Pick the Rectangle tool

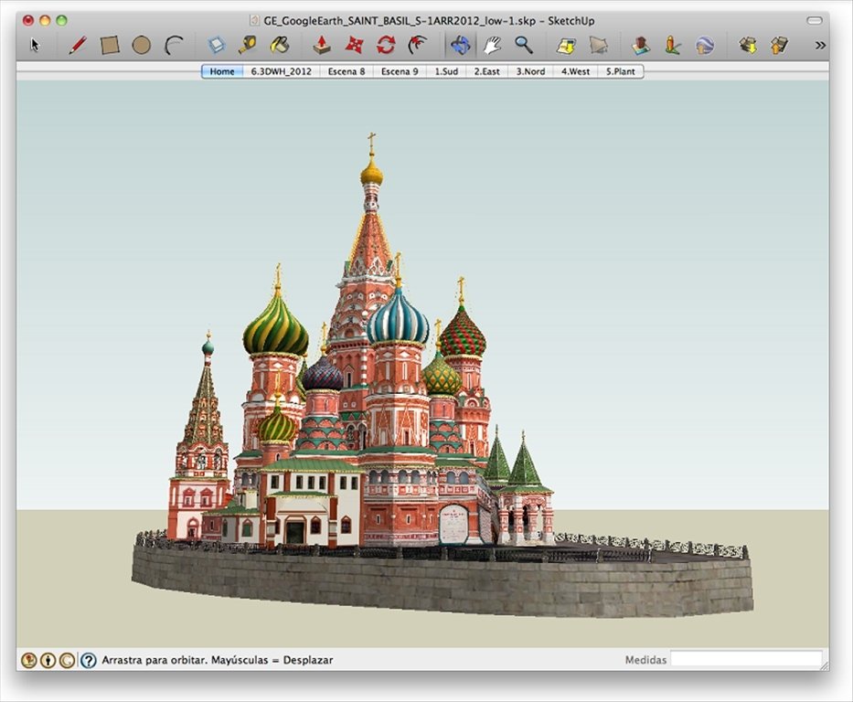pyautogui.click(x=110, y=45)
